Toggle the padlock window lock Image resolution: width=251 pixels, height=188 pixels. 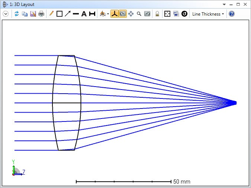157,14
